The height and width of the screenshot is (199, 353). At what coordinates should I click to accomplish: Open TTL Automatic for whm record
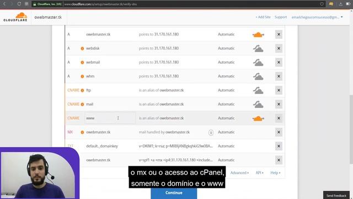click(226, 76)
